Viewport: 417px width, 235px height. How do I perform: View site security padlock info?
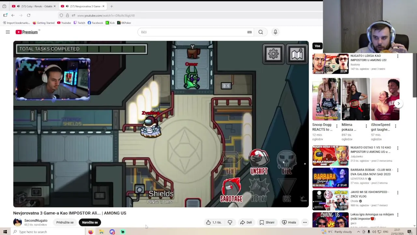(x=67, y=15)
